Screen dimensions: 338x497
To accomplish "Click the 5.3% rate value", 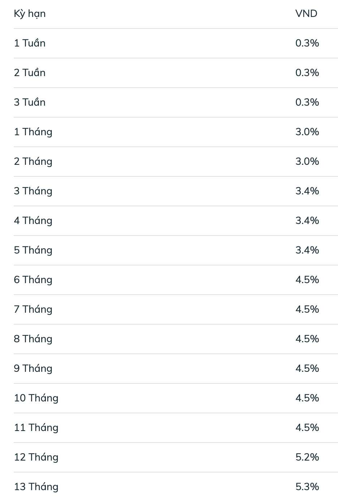I will pos(307,487).
